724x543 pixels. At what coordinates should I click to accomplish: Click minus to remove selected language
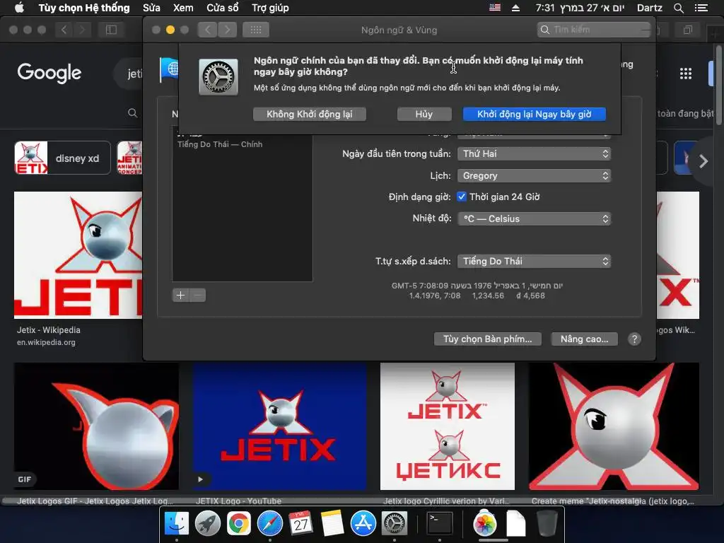pos(198,295)
